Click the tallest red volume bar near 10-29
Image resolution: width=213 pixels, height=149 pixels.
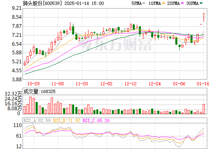point(31,105)
